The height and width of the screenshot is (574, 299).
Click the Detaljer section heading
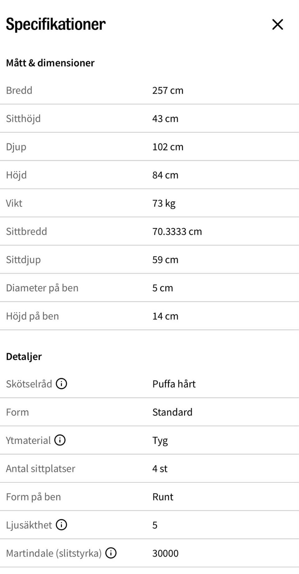(24, 357)
